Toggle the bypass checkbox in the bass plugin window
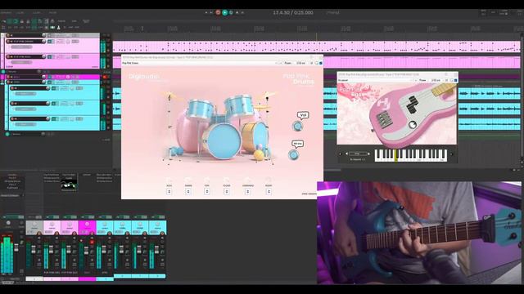 (455, 80)
